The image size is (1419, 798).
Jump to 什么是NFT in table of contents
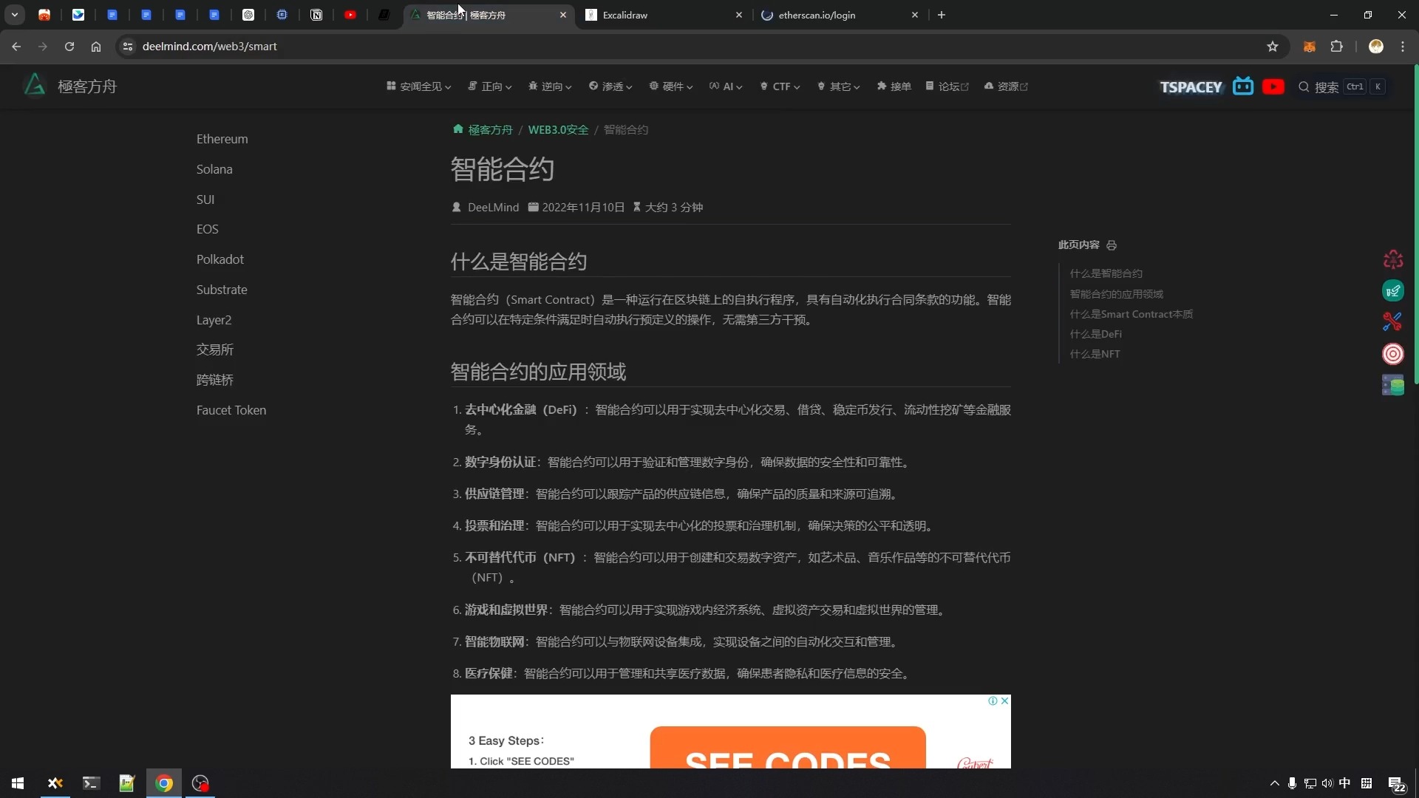(1095, 354)
